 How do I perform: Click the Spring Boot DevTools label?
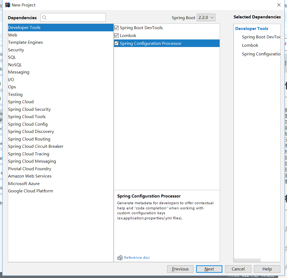click(x=141, y=28)
